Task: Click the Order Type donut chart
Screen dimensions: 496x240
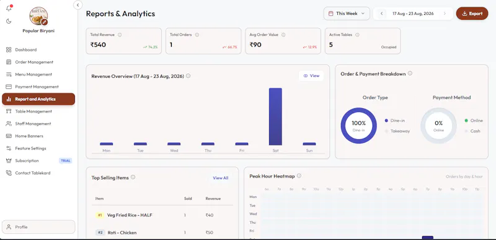Action: pos(359,126)
